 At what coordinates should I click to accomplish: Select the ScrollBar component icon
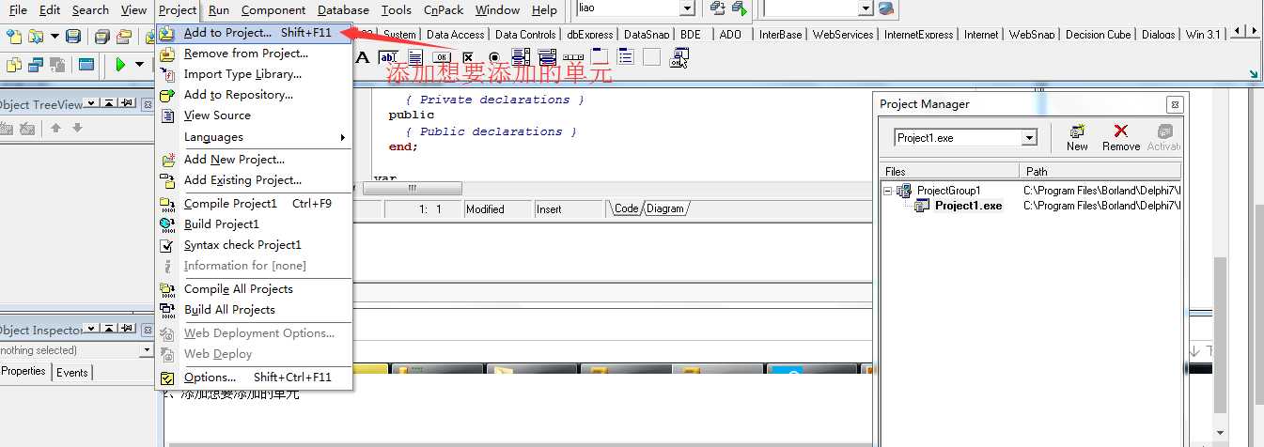(573, 58)
